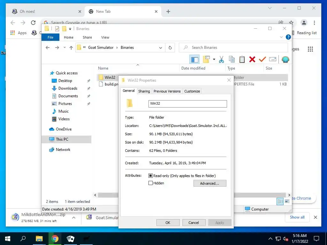Click the Search Binaries box
The width and height of the screenshot is (327, 245).
pos(233,48)
